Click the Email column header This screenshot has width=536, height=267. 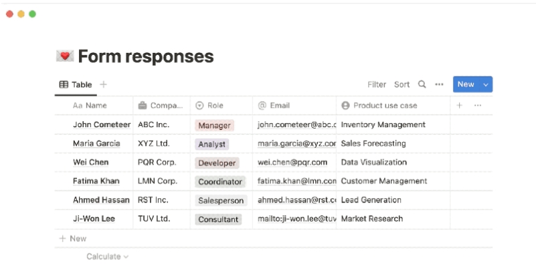pos(294,106)
